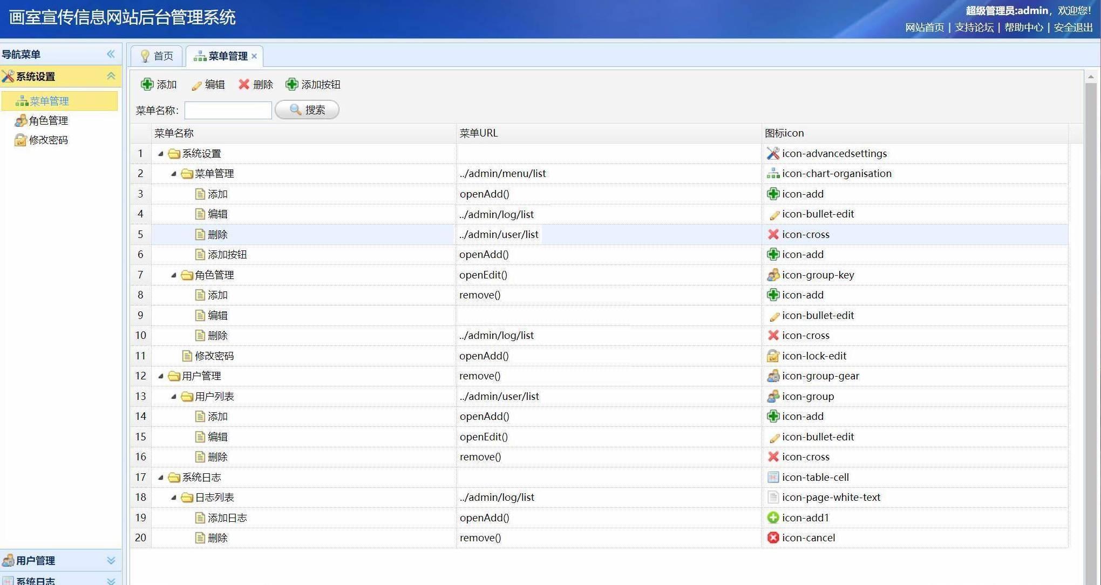
Task: Click the 安全退出 link
Action: point(1073,28)
